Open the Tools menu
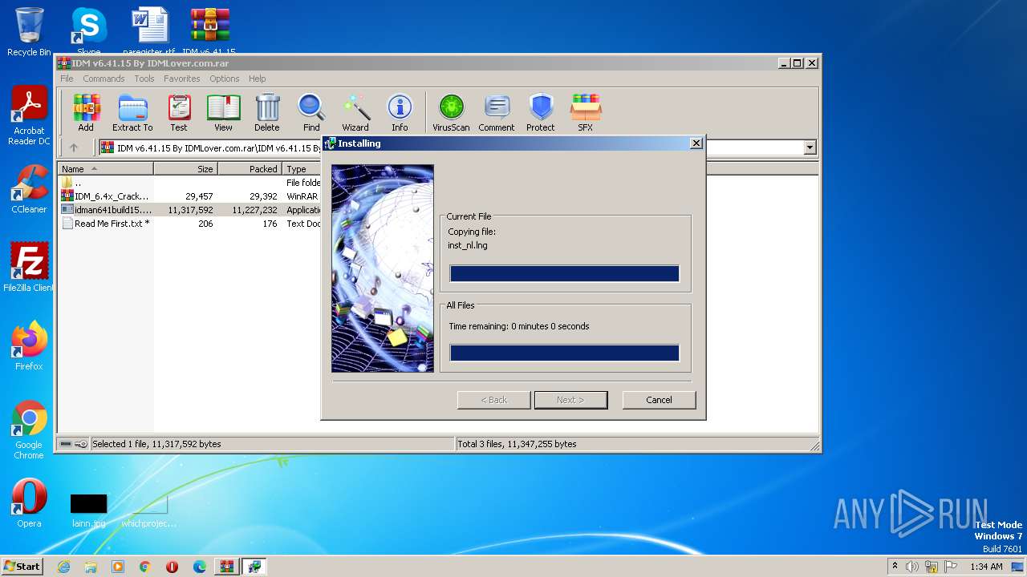The width and height of the screenshot is (1027, 577). [x=144, y=79]
